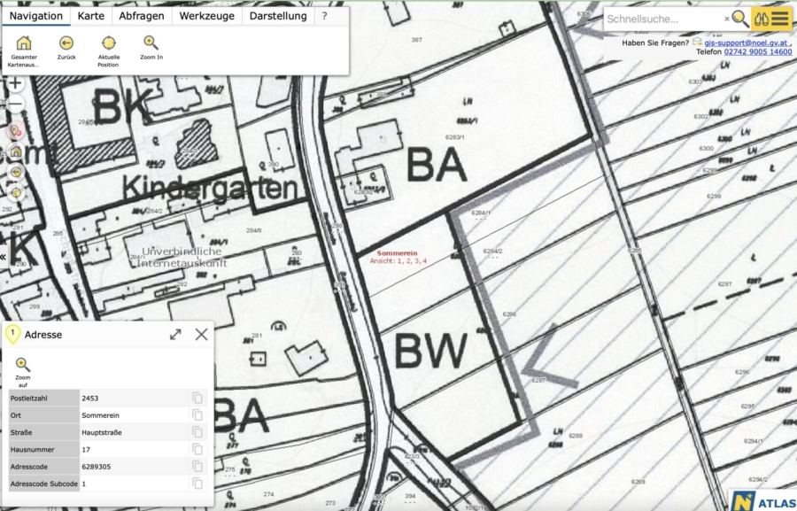Click the Zoom auf icon in Adresse panel
Image resolution: width=797 pixels, height=511 pixels.
(x=23, y=365)
